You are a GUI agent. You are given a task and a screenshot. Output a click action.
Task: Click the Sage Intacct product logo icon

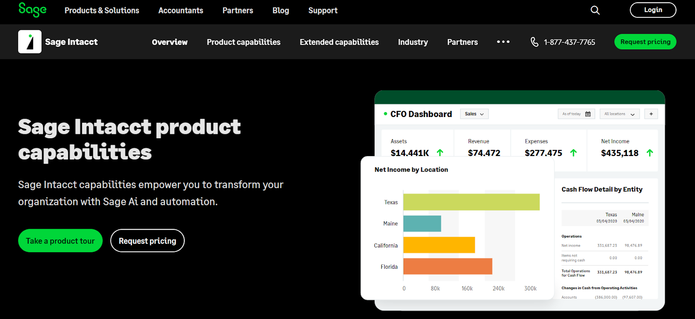[30, 42]
